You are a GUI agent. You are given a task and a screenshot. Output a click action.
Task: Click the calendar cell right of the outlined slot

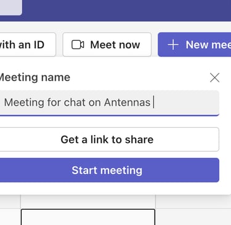pos(193,217)
